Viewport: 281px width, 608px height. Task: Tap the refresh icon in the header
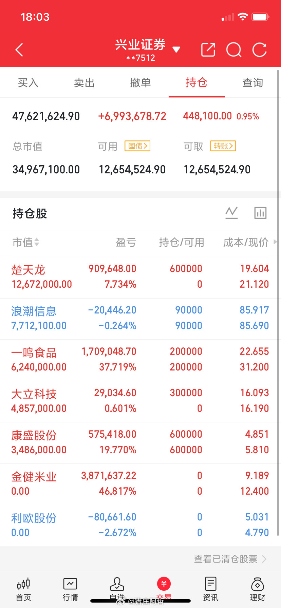[260, 50]
